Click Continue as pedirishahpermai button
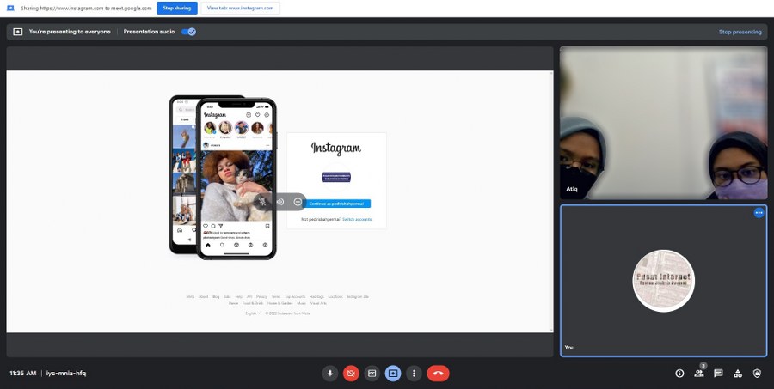Viewport: 774px width, 389px height. [x=336, y=204]
